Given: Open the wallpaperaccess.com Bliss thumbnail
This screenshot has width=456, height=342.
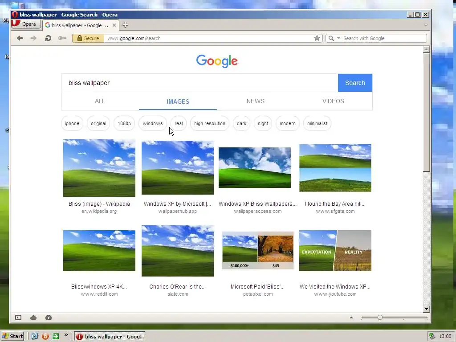Looking at the screenshot, I should tap(255, 167).
